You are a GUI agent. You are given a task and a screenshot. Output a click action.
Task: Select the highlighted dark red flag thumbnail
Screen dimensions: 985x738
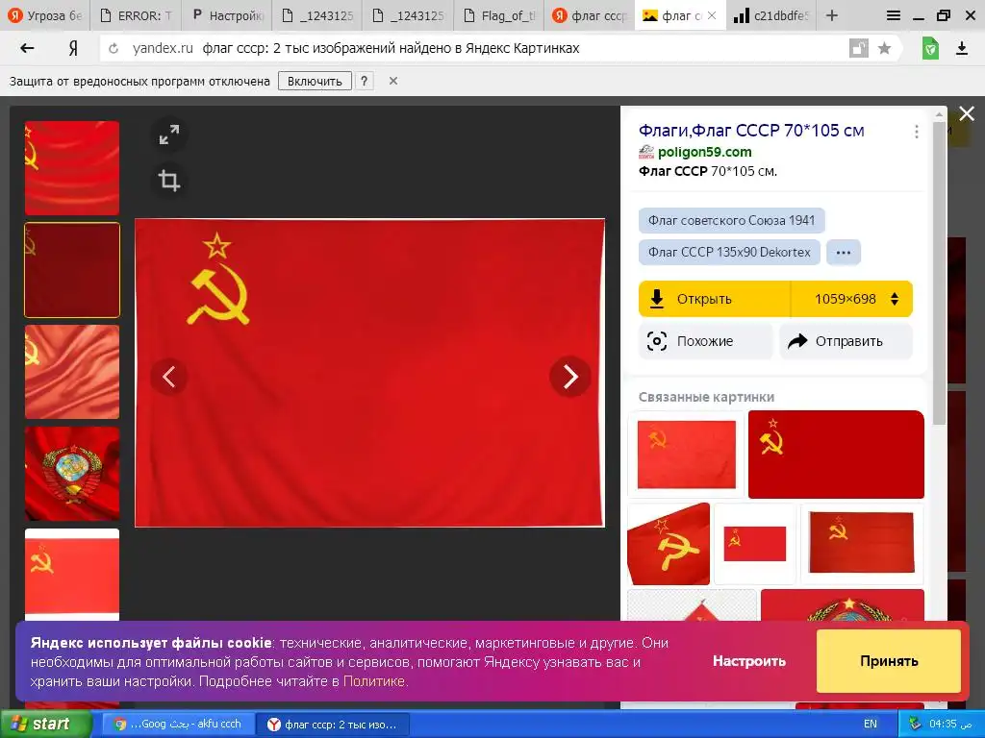coord(71,270)
